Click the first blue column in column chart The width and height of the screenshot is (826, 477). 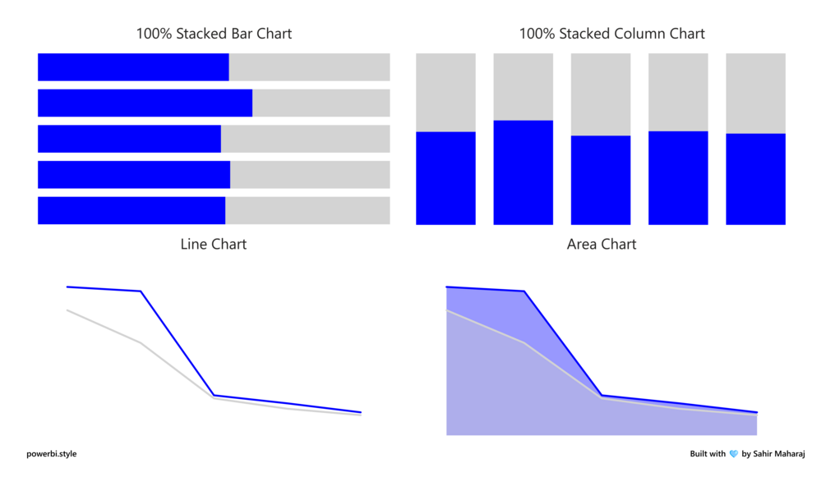[x=445, y=178]
